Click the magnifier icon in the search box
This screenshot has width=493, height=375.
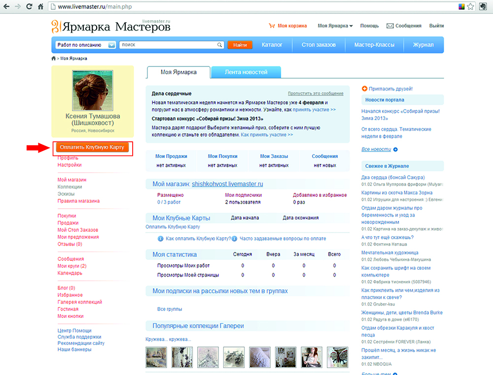click(x=219, y=45)
